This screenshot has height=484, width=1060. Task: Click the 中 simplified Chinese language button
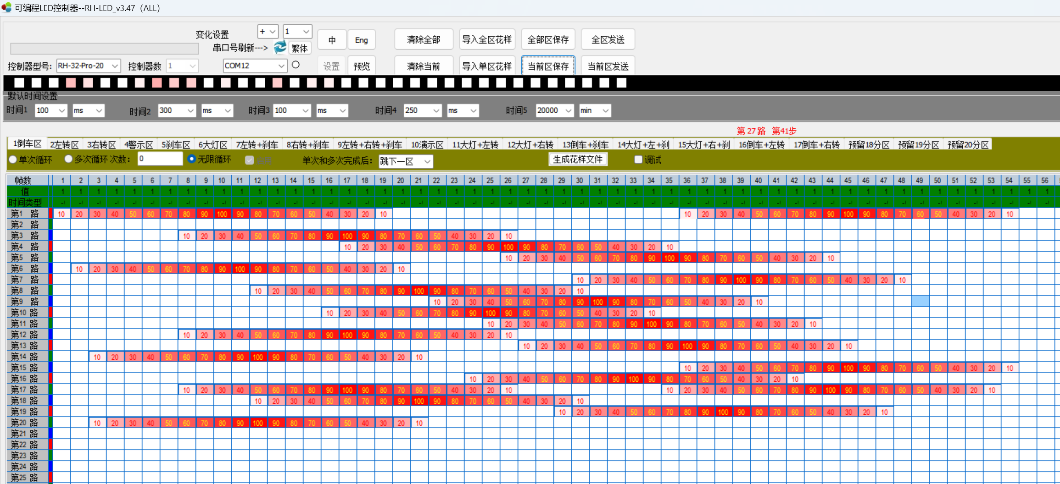(332, 40)
